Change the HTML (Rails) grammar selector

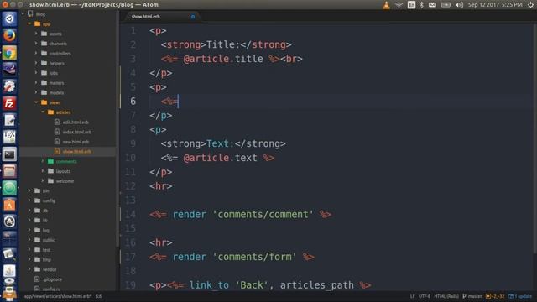446,296
